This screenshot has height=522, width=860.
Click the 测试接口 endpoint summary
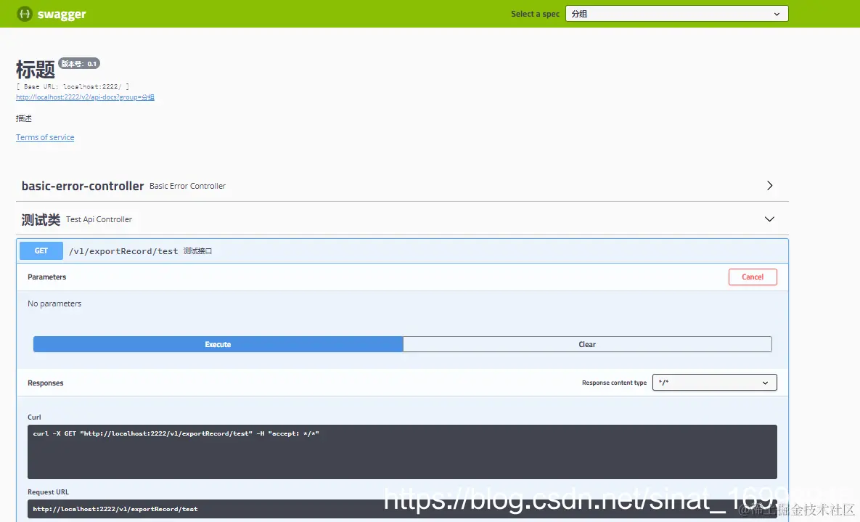pos(197,251)
